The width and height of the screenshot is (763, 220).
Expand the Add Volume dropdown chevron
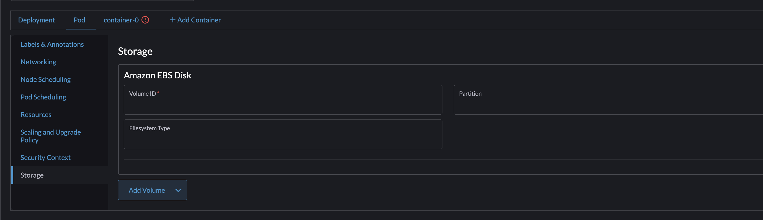[x=178, y=190]
